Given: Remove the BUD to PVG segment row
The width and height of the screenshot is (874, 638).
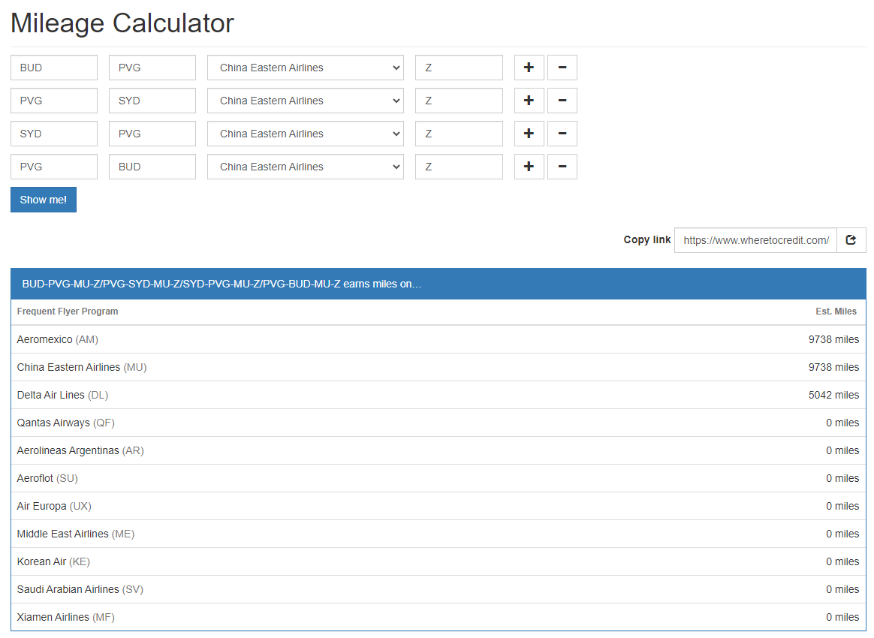Looking at the screenshot, I should 562,68.
